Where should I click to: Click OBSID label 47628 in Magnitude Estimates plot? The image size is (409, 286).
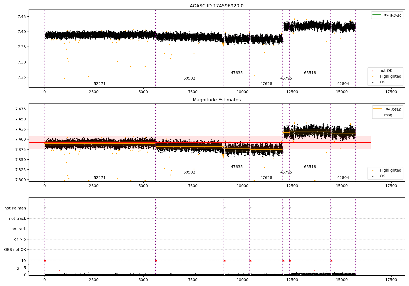click(266, 178)
